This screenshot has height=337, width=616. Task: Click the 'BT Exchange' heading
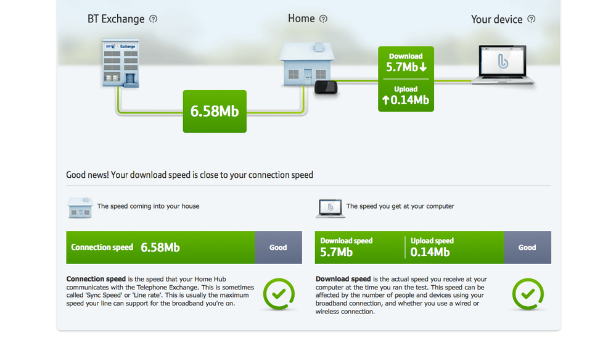tap(116, 19)
